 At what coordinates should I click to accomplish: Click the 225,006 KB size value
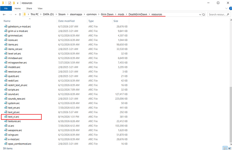tap(121, 99)
